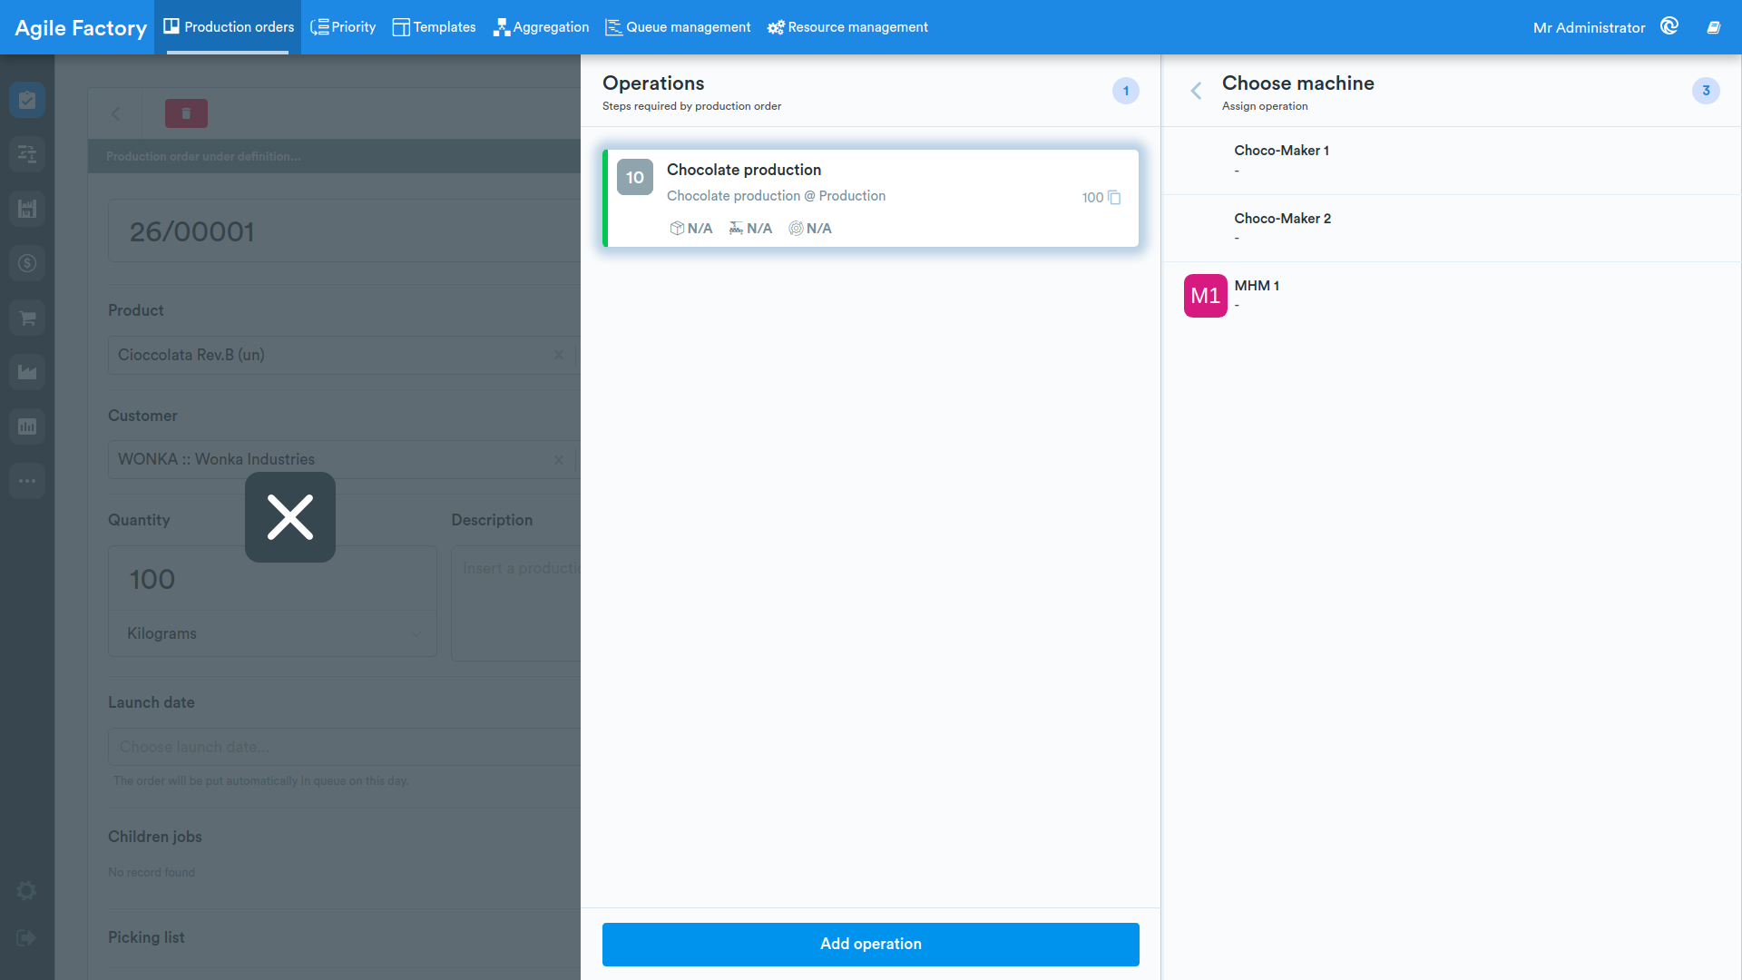Screen dimensions: 1742x980
Task: Go back from the Choose machine panel
Action: 1196,91
